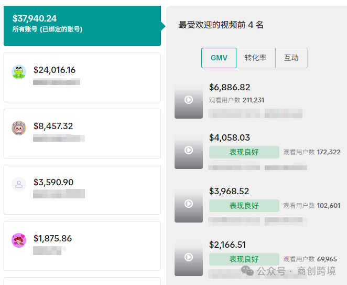The height and width of the screenshot is (285, 347).
Task: Play the $4,058.03 GMV video
Action: tap(189, 151)
